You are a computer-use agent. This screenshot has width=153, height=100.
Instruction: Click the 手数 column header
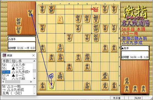click(6, 61)
